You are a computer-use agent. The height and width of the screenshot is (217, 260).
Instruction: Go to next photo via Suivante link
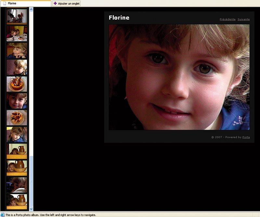243,19
